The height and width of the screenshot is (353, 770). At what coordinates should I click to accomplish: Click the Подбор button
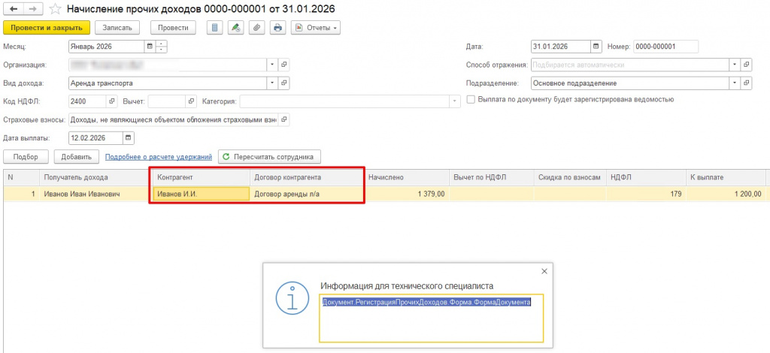pyautogui.click(x=26, y=157)
